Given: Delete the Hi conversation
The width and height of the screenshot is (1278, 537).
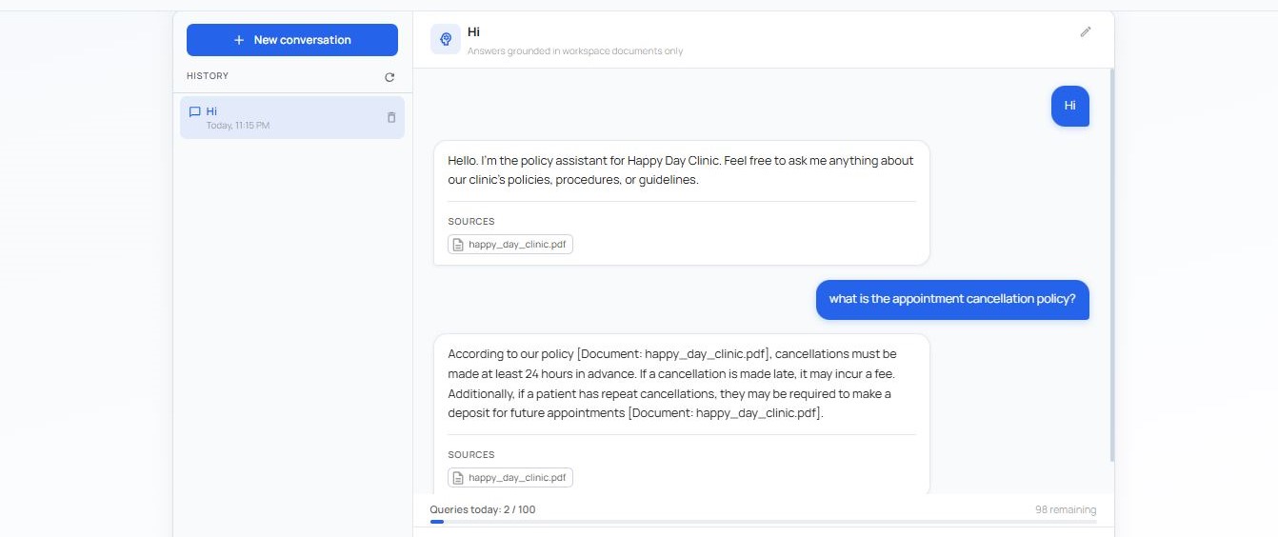Looking at the screenshot, I should (391, 117).
